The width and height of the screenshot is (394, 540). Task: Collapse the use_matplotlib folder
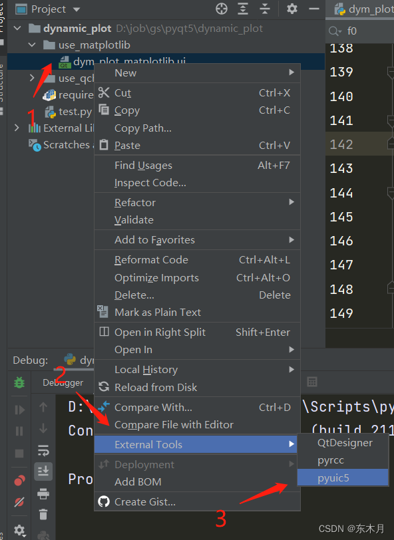[x=32, y=45]
